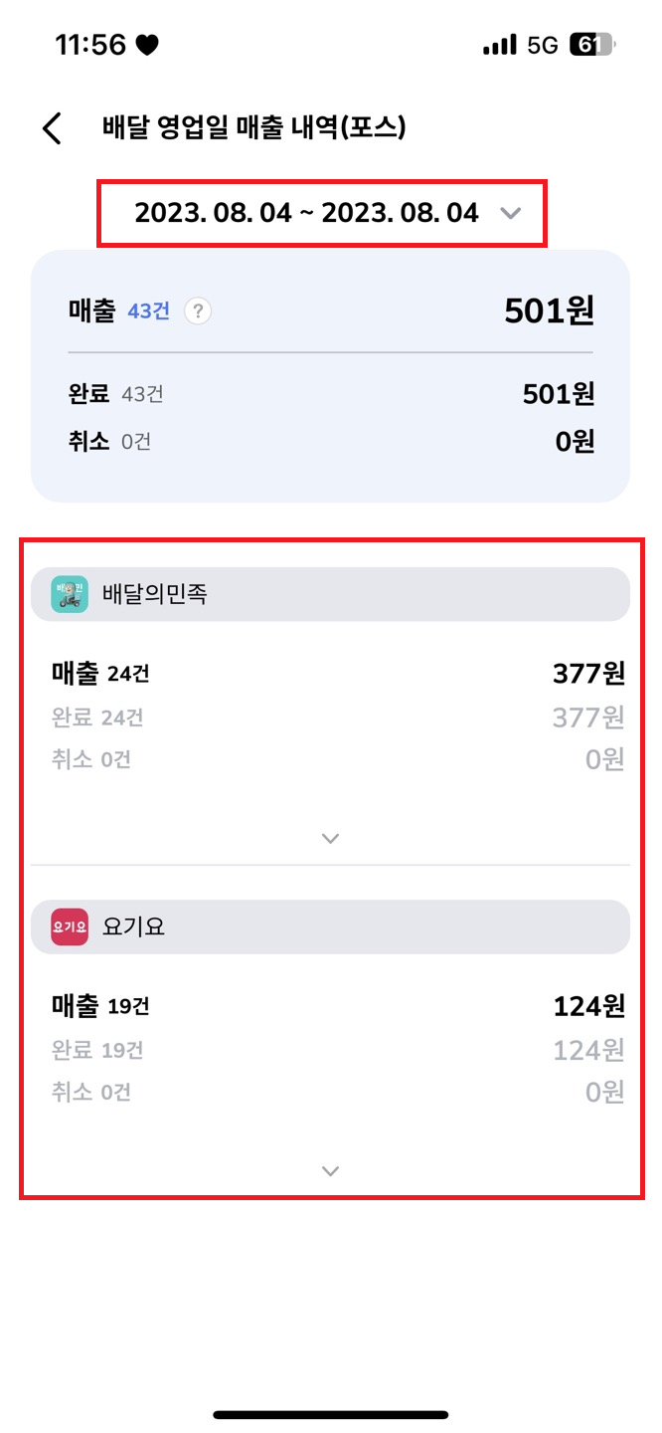
Task: Tap the 취소 0건 summary row
Action: (x=330, y=441)
